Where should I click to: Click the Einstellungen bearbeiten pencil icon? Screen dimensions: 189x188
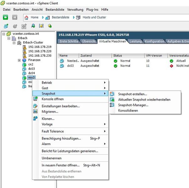coord(35,106)
